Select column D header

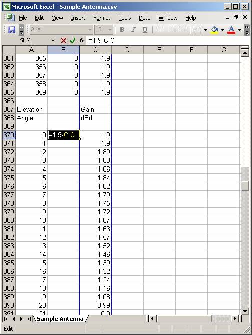pyautogui.click(x=127, y=50)
